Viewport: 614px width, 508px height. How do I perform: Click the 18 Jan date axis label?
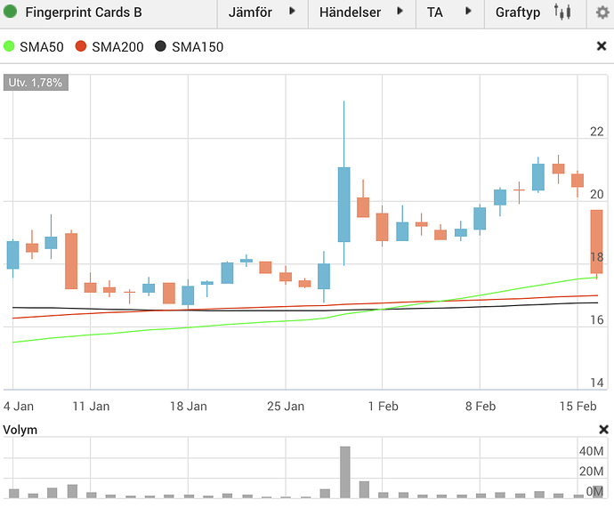tap(189, 407)
